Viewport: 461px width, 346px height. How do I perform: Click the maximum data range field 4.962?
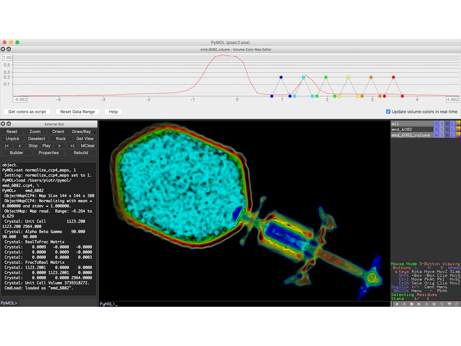click(452, 99)
